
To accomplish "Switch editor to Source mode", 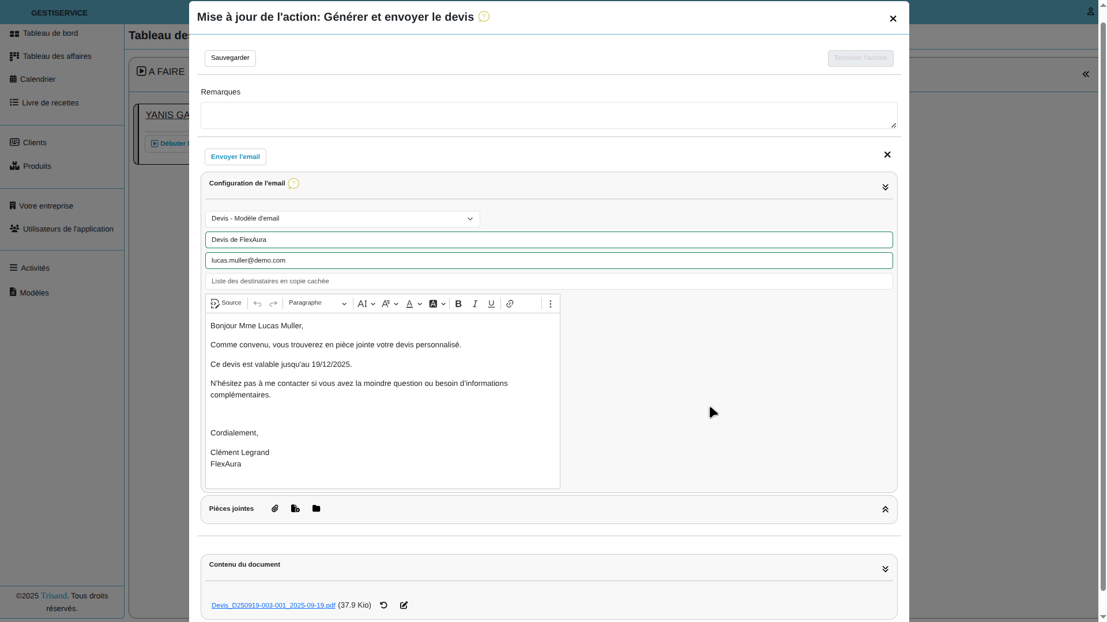I will coord(226,304).
